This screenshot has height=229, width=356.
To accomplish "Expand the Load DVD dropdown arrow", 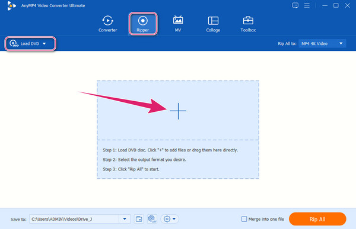I will 44,43.
